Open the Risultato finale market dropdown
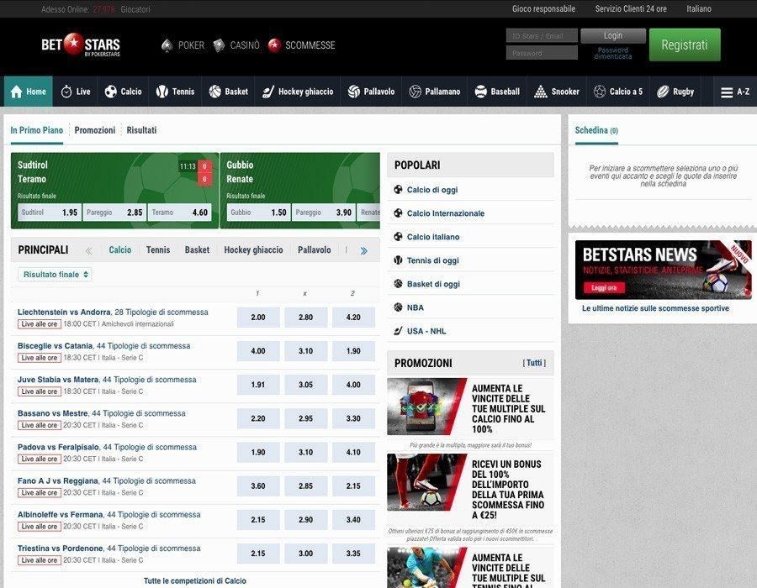 (55, 274)
